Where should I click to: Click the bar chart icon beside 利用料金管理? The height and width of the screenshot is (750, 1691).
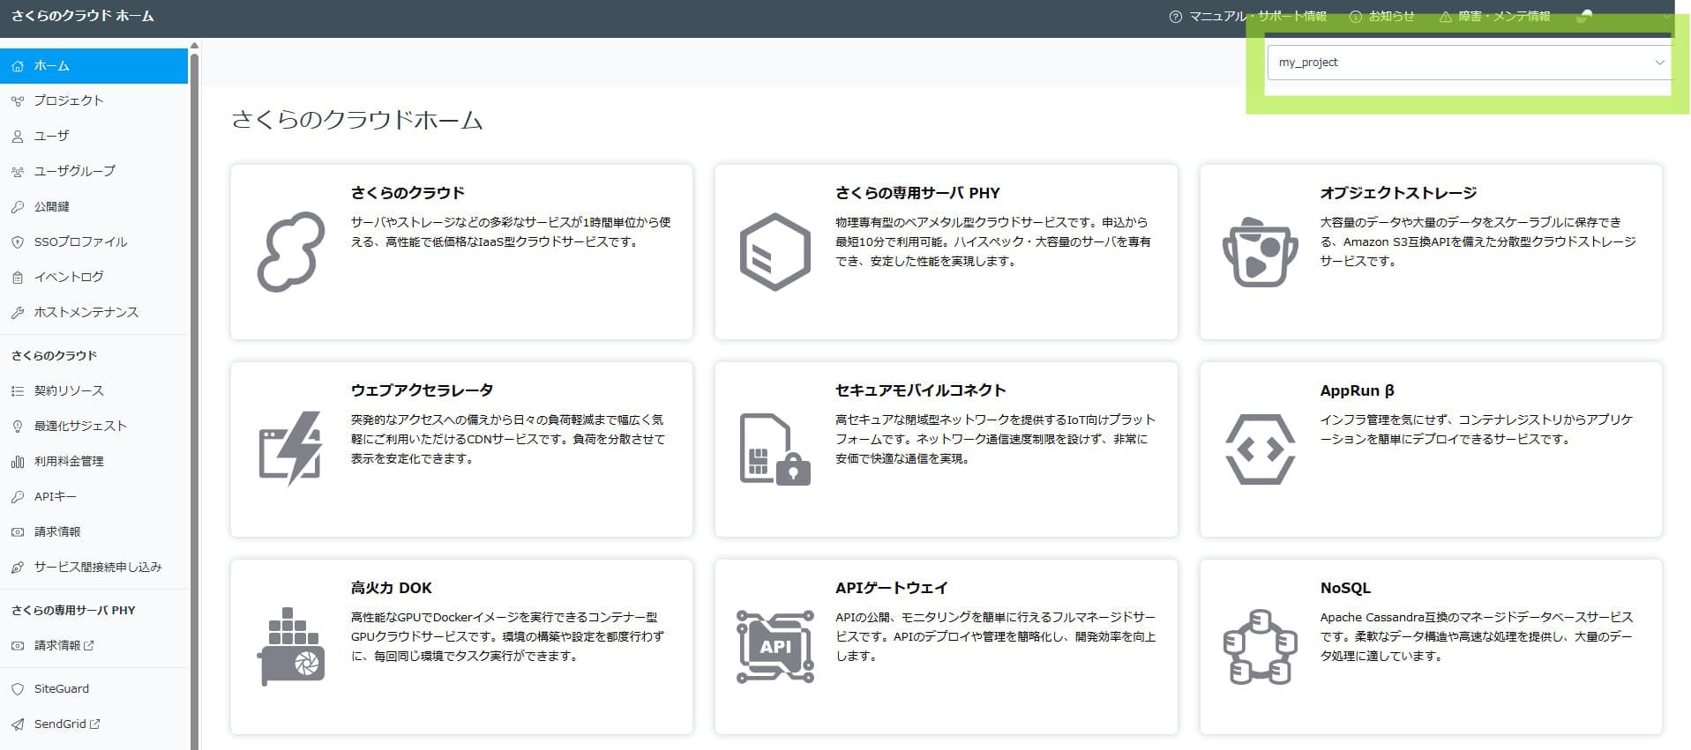pos(18,462)
